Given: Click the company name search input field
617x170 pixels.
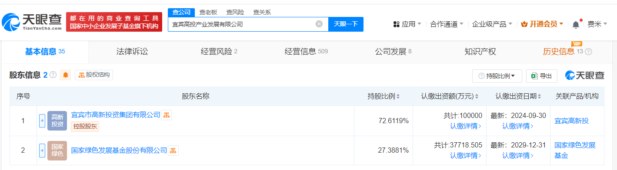Looking at the screenshot, I should click(x=242, y=24).
